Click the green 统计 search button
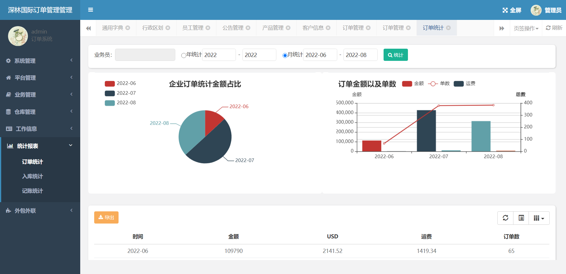 [395, 55]
